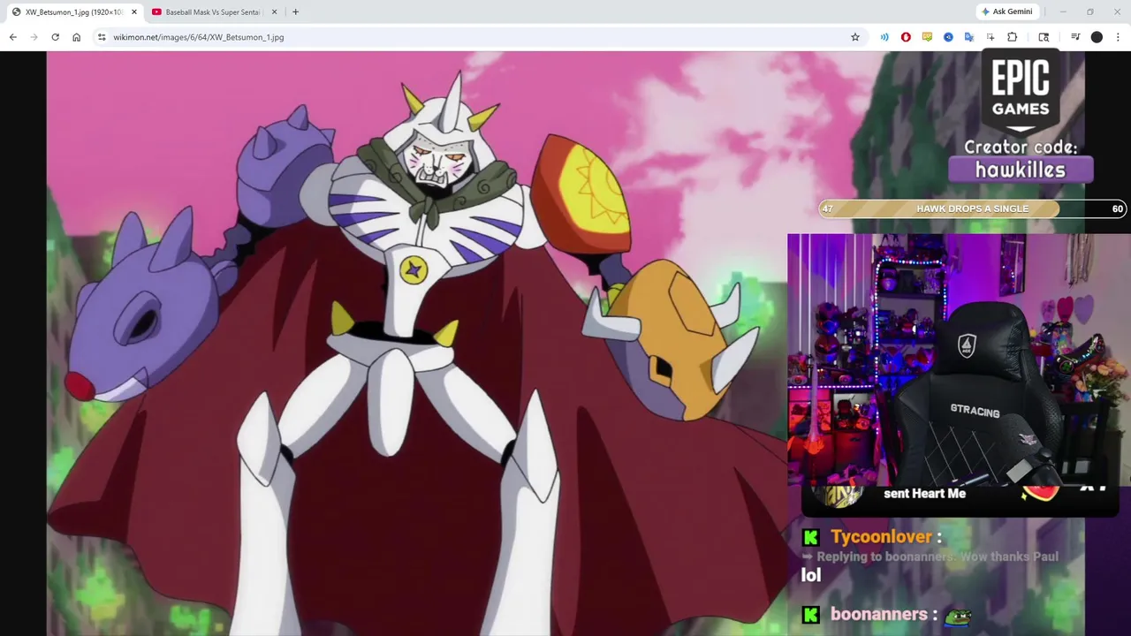Click the hawkilles creator code badge
The image size is (1131, 636).
click(1021, 170)
